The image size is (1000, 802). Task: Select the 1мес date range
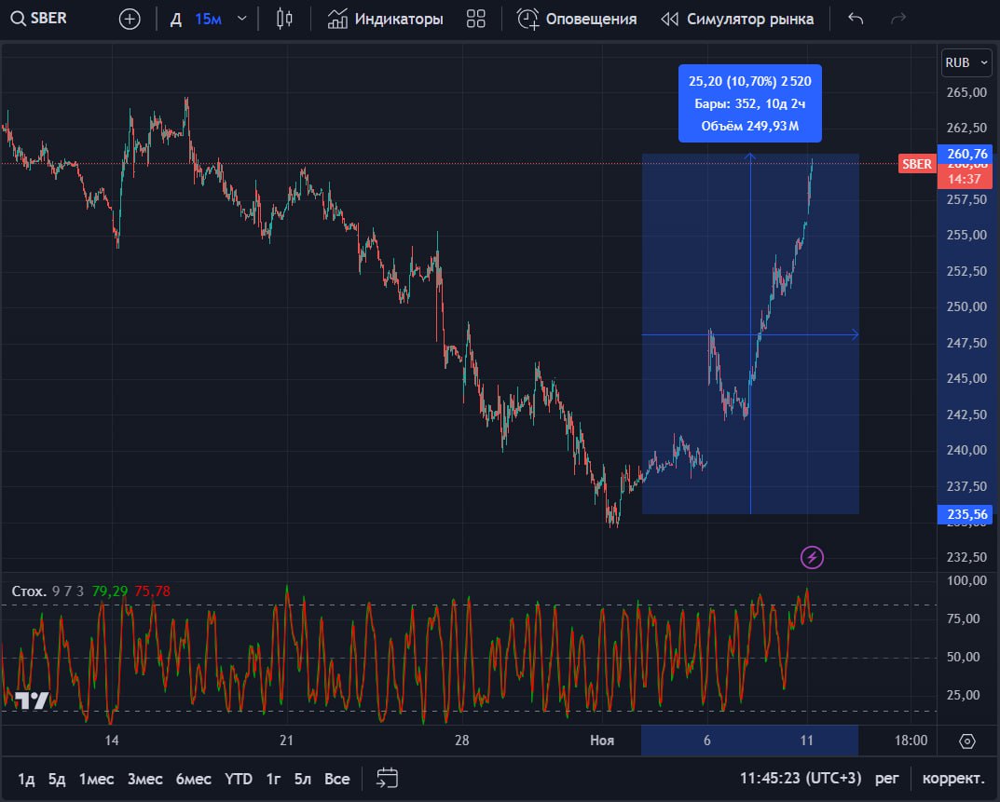pos(96,779)
